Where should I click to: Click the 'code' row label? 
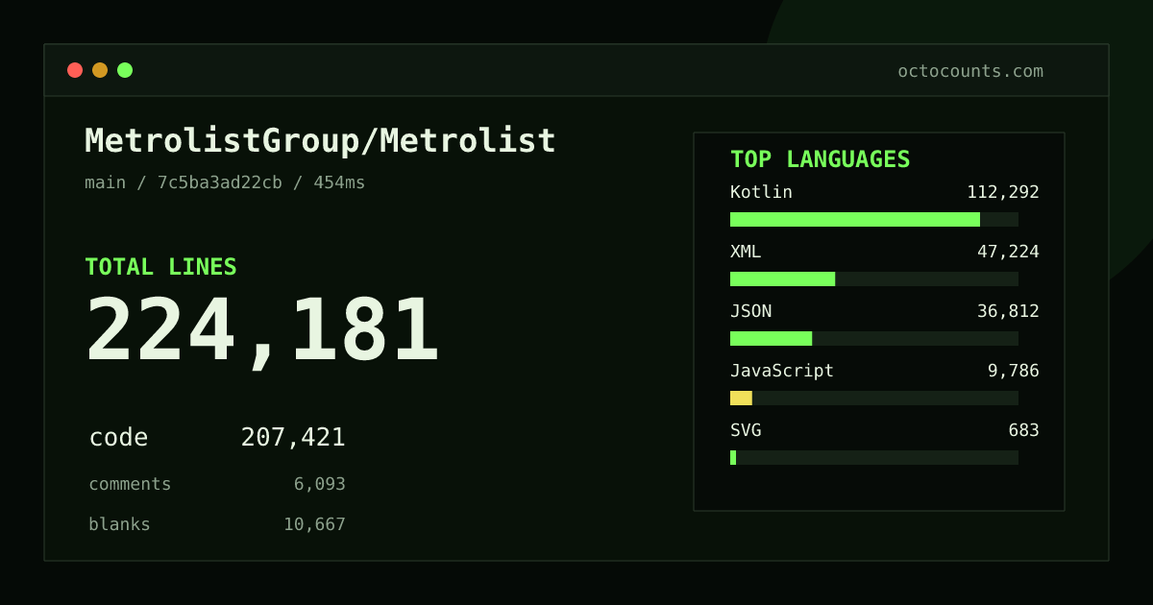118,438
